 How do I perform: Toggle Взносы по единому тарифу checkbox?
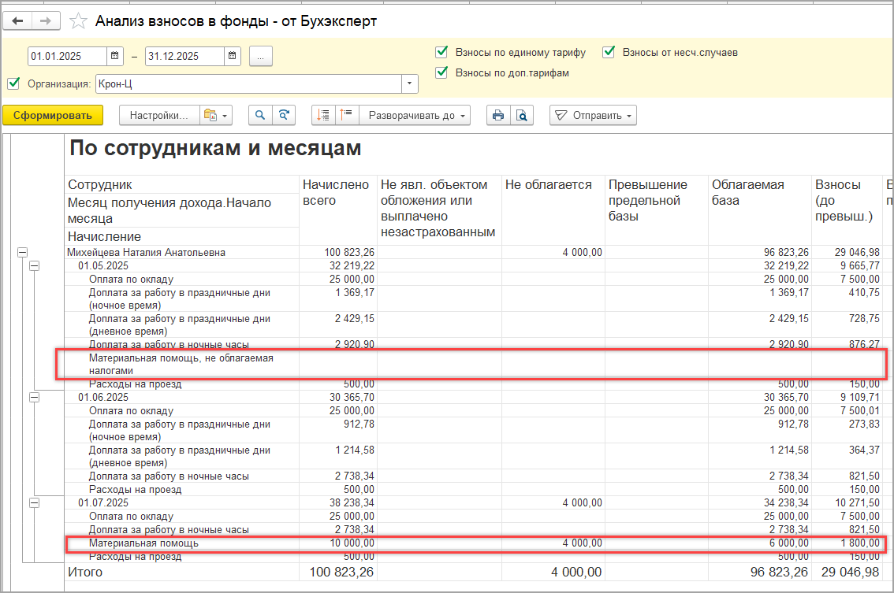441,52
